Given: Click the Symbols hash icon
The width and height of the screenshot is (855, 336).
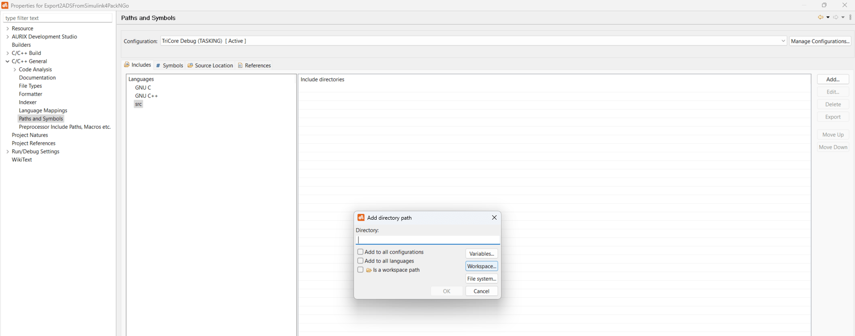Looking at the screenshot, I should tap(158, 66).
